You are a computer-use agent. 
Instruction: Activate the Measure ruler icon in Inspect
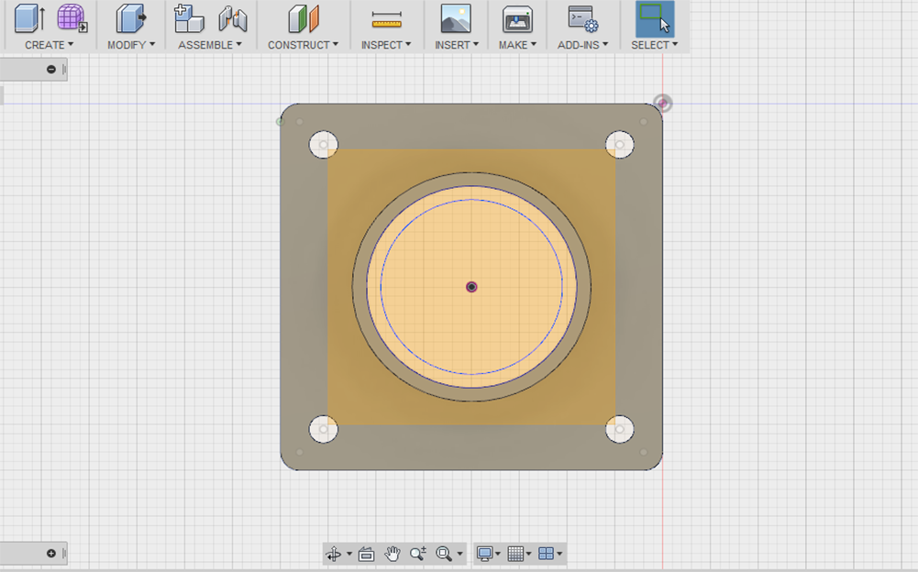386,19
